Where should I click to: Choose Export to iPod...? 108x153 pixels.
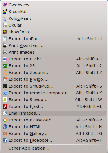click(x=54, y=39)
